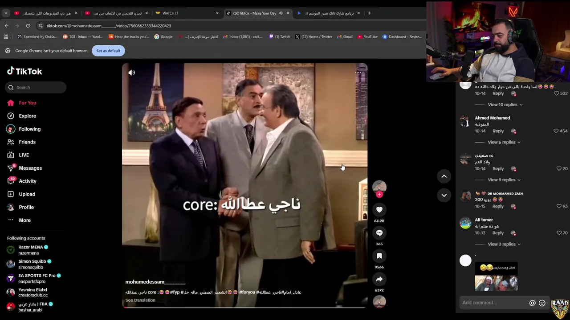
Task: Click the #fyp hashtag in caption
Action: coord(175,292)
